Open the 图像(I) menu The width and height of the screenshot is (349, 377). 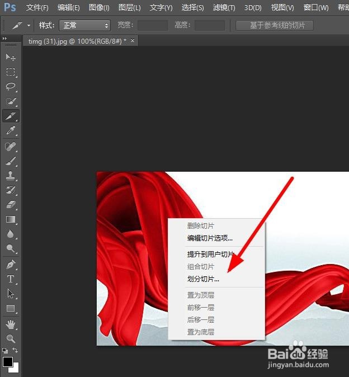(99, 8)
